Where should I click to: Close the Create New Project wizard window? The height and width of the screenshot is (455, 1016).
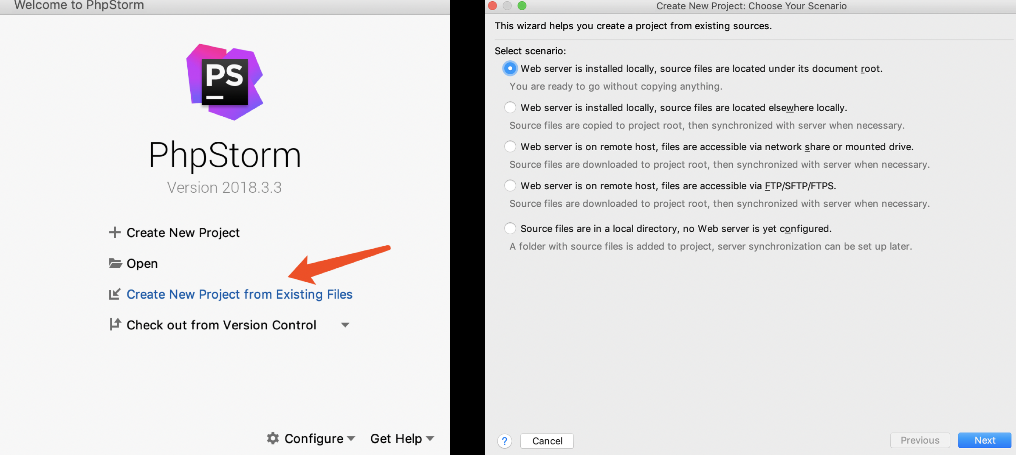pyautogui.click(x=493, y=6)
